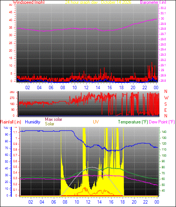This screenshot has height=207, width=176.
Task: Click hour 16 on windspeed graph time axis
Action: coord(110,88)
